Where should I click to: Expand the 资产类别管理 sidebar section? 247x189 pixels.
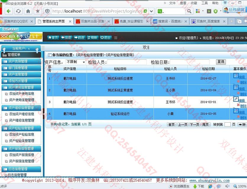[21, 61]
